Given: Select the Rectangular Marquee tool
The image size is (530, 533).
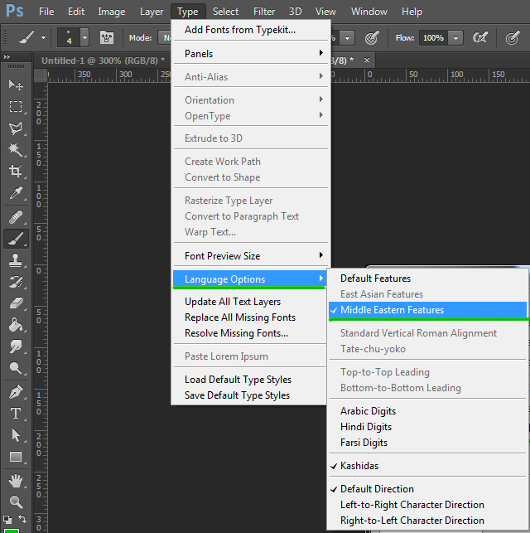Looking at the screenshot, I should (x=16, y=106).
